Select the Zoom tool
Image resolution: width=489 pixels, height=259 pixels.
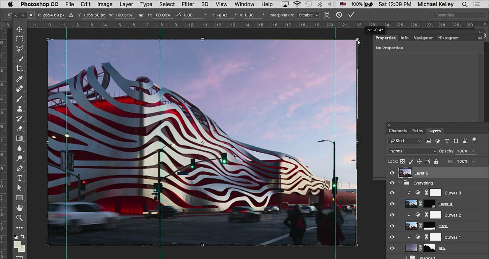click(19, 218)
